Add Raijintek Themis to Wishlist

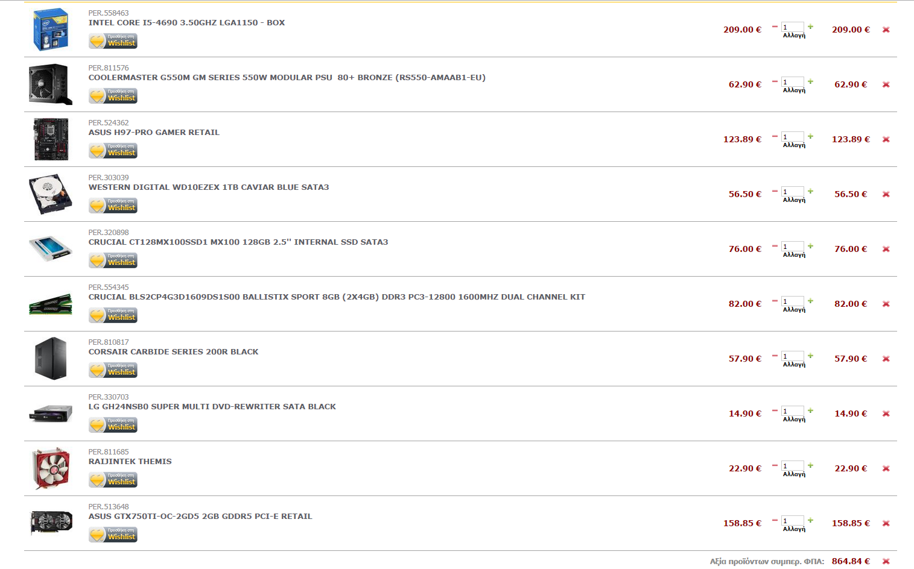(113, 480)
